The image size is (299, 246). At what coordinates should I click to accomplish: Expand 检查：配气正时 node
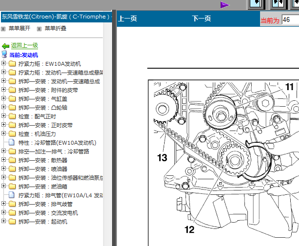3,115
